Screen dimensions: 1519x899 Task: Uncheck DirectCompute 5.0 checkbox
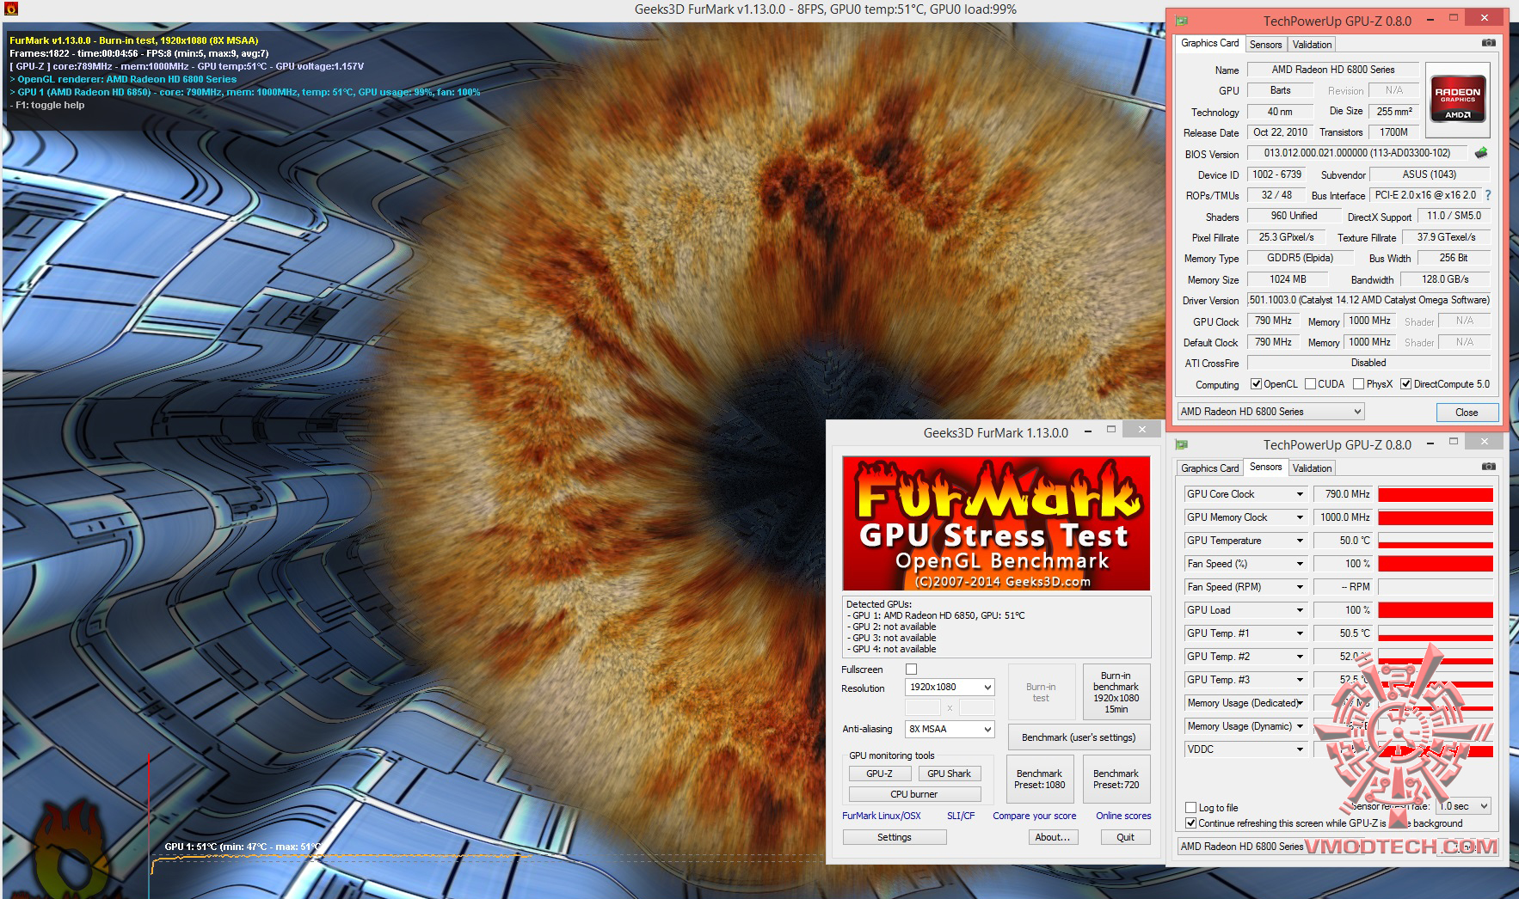1406,384
